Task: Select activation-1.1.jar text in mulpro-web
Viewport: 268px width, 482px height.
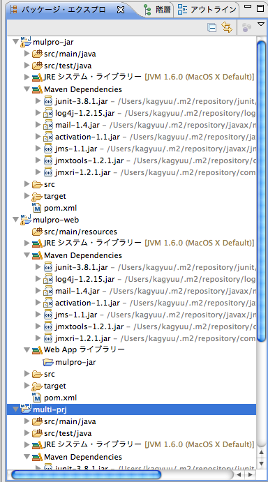Action: click(87, 303)
